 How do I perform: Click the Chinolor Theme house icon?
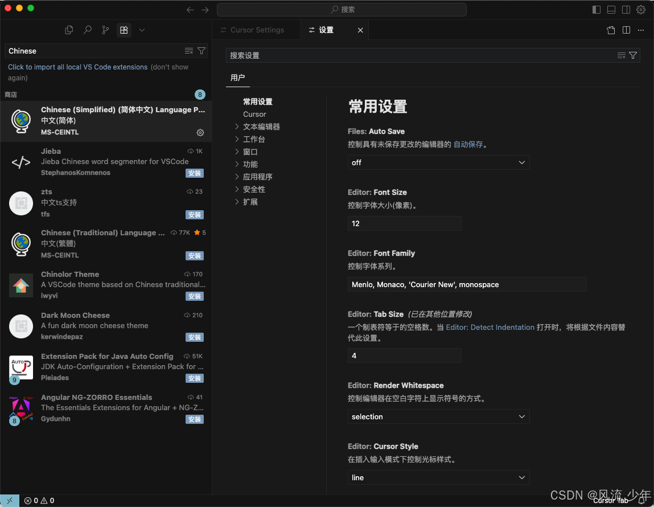(21, 285)
